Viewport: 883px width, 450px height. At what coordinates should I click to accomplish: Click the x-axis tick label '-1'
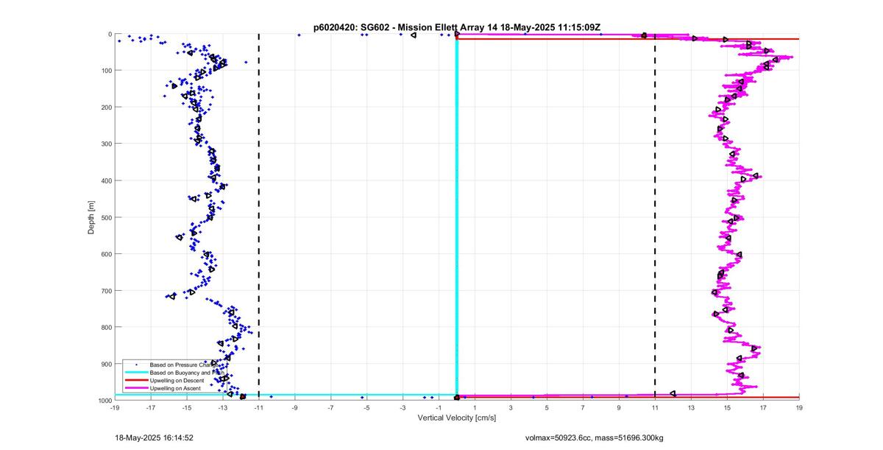[439, 407]
